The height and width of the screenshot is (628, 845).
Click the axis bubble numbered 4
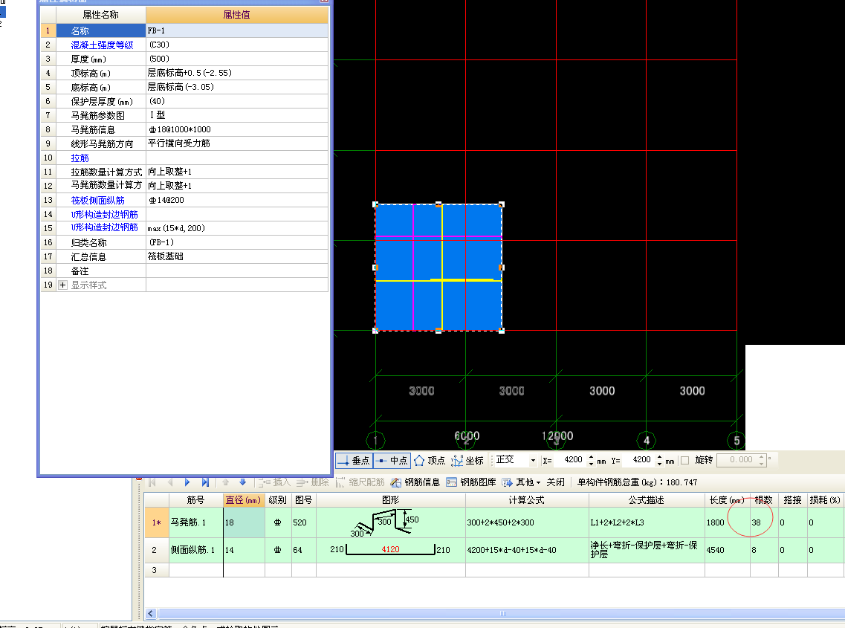(x=646, y=441)
